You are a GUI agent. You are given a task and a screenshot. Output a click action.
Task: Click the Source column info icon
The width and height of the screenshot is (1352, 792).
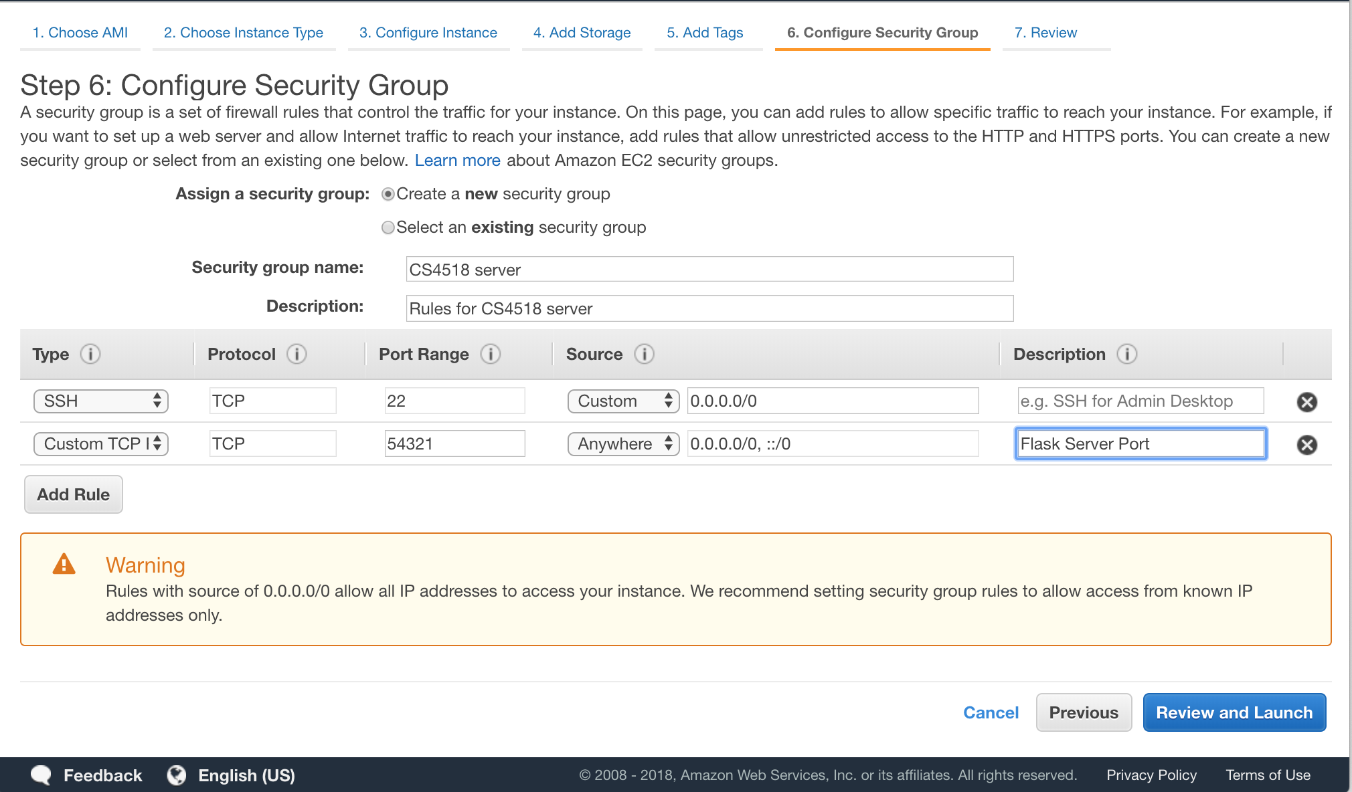644,354
